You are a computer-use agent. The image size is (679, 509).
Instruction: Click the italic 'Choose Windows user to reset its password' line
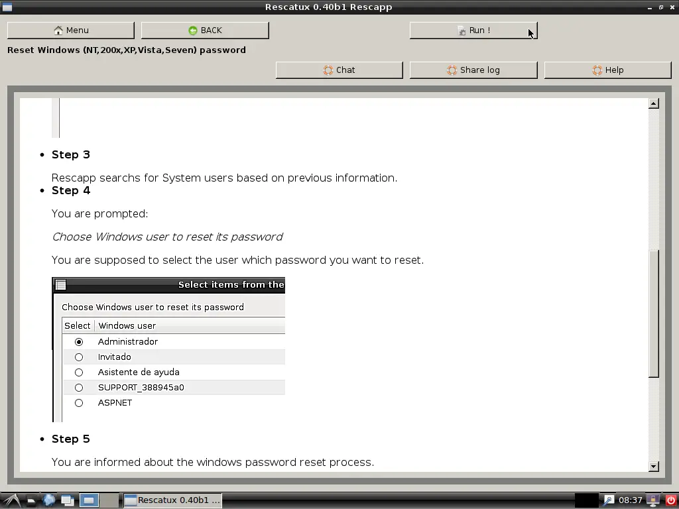click(167, 237)
